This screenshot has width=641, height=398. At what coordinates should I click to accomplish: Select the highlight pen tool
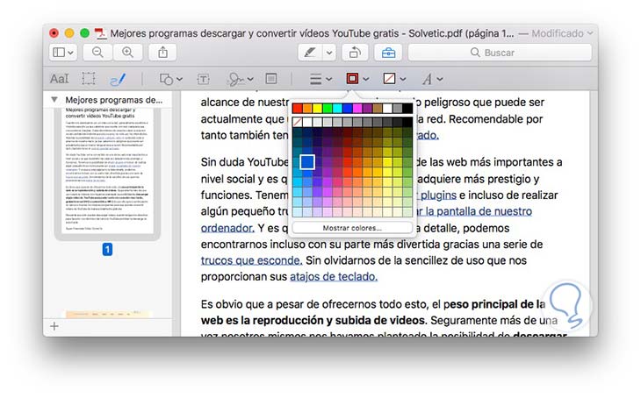point(310,53)
